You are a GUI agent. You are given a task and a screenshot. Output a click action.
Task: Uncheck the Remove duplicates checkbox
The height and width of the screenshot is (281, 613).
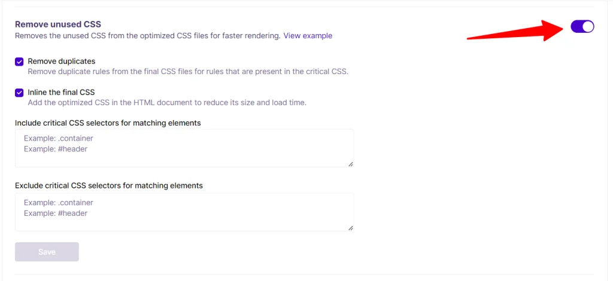click(x=19, y=62)
